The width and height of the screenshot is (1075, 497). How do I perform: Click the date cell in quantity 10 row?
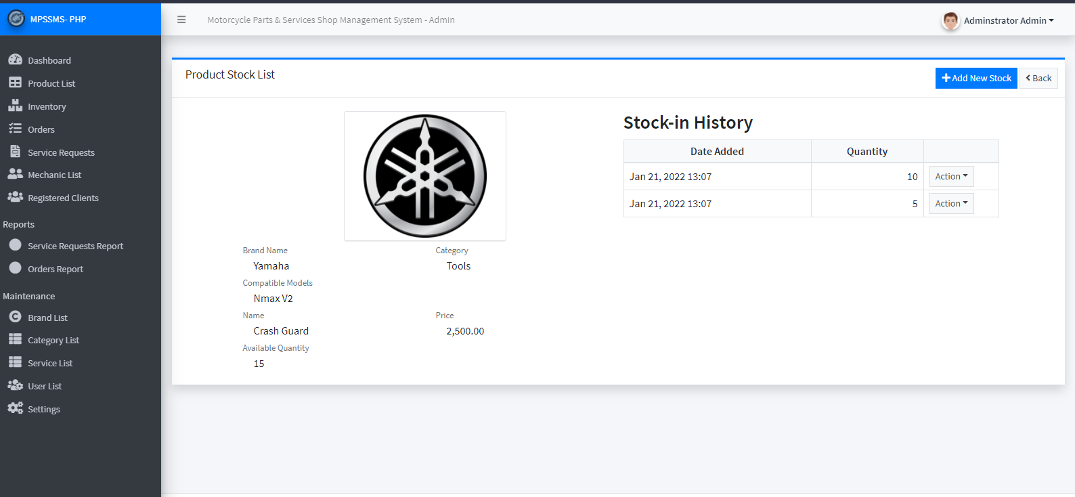pos(718,176)
